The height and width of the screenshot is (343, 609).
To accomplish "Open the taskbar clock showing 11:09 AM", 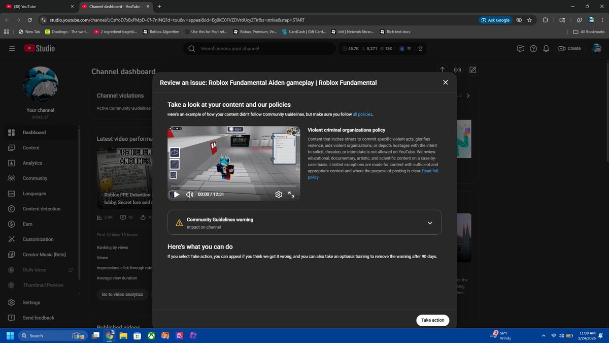I will click(x=587, y=335).
